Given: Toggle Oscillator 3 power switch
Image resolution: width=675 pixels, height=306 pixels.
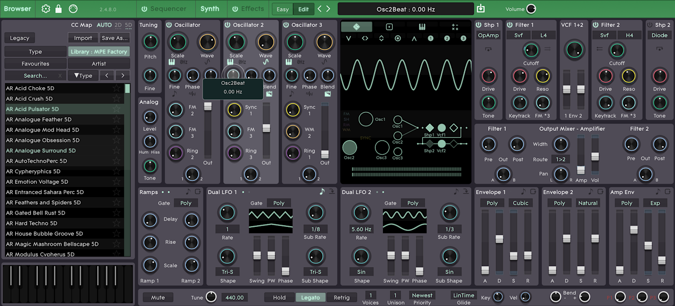Looking at the screenshot, I should pos(286,25).
